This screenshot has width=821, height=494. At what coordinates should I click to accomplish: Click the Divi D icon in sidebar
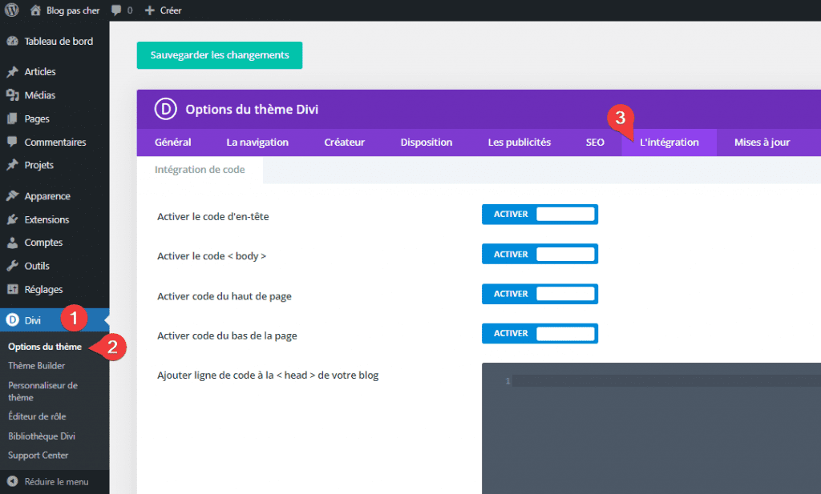pos(13,320)
